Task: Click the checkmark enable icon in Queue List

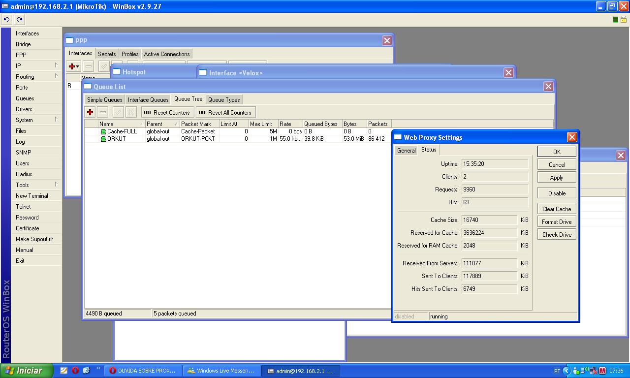Action: [x=118, y=112]
